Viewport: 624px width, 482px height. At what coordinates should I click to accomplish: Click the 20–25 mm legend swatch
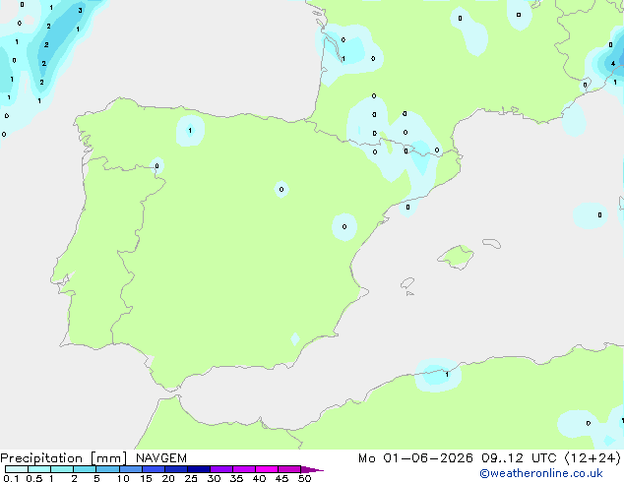(x=175, y=469)
